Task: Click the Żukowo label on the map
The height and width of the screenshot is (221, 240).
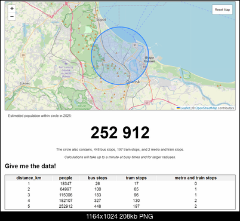Action: (25, 83)
